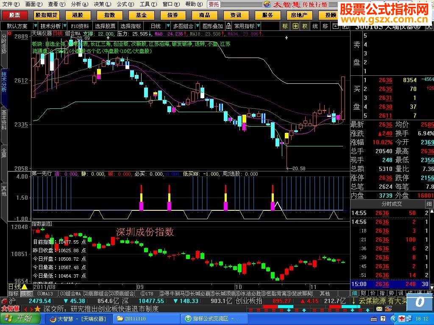The image size is (434, 325).
Task: Click the 基金 button
Action: 141,15
